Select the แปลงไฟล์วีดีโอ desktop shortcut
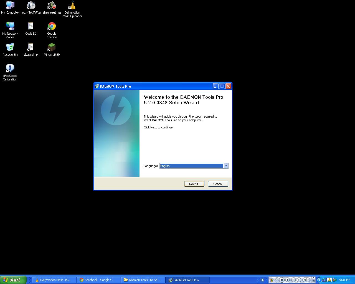Viewport: 355px width, 284px height. coord(31,7)
